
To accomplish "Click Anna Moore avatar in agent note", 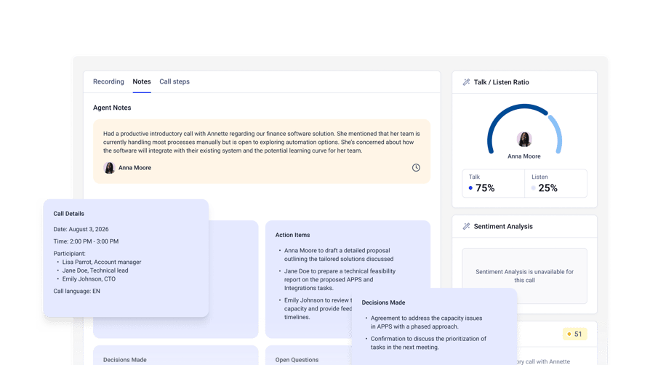I will pos(109,167).
